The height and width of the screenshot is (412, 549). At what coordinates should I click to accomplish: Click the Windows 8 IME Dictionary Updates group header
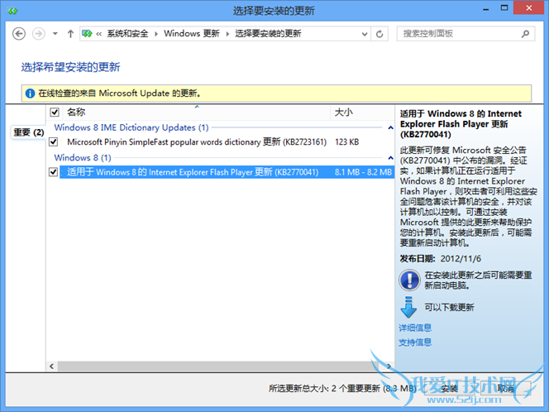[131, 127]
